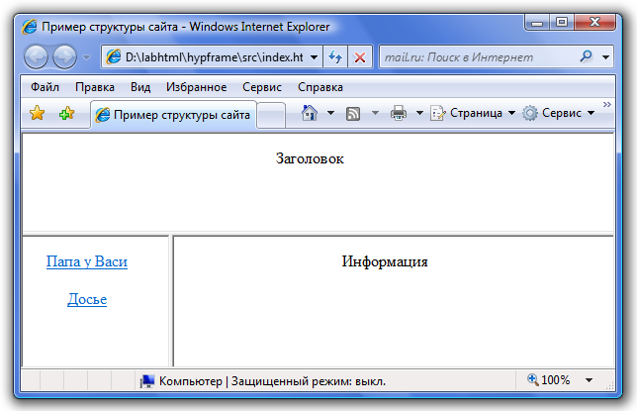Select the Пример структуры сайта tab
This screenshot has height=411, width=637.
[x=173, y=115]
